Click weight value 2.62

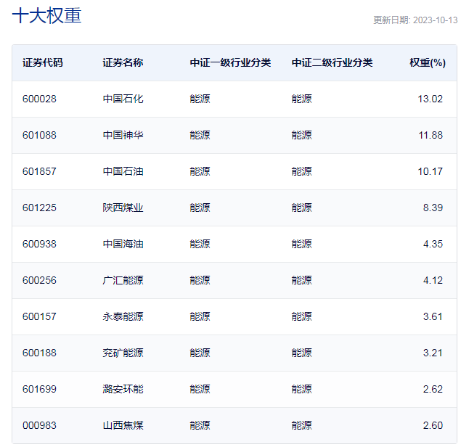(433, 389)
